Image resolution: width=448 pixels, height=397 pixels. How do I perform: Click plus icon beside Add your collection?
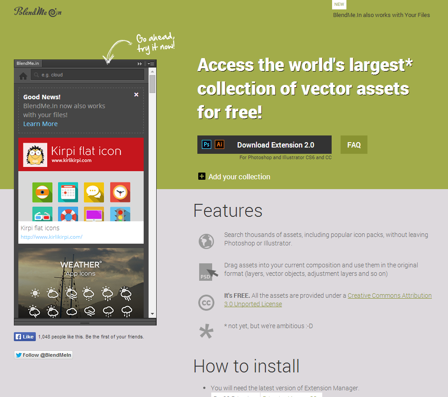(x=202, y=177)
